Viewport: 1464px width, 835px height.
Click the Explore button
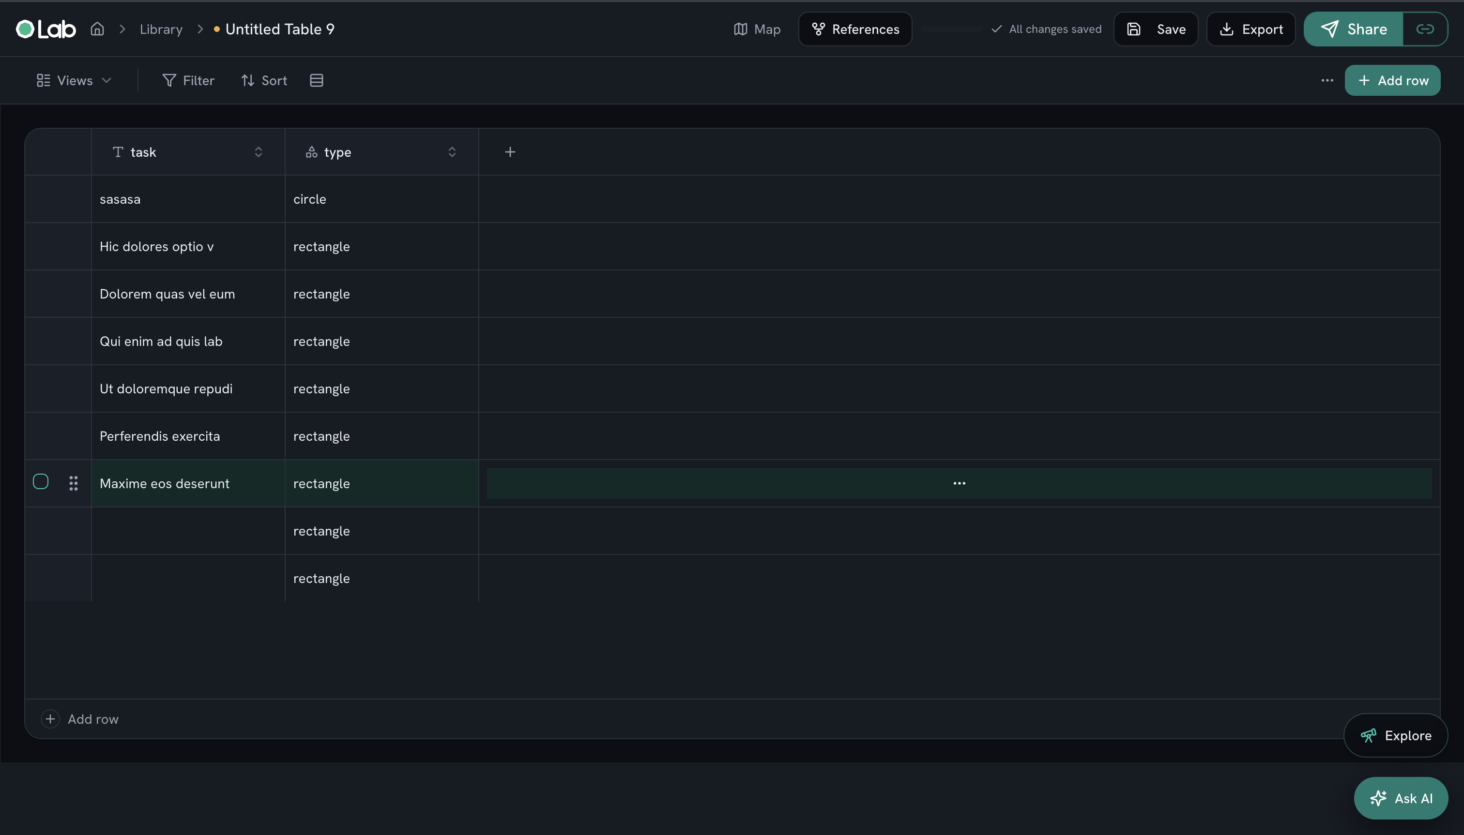(x=1395, y=735)
